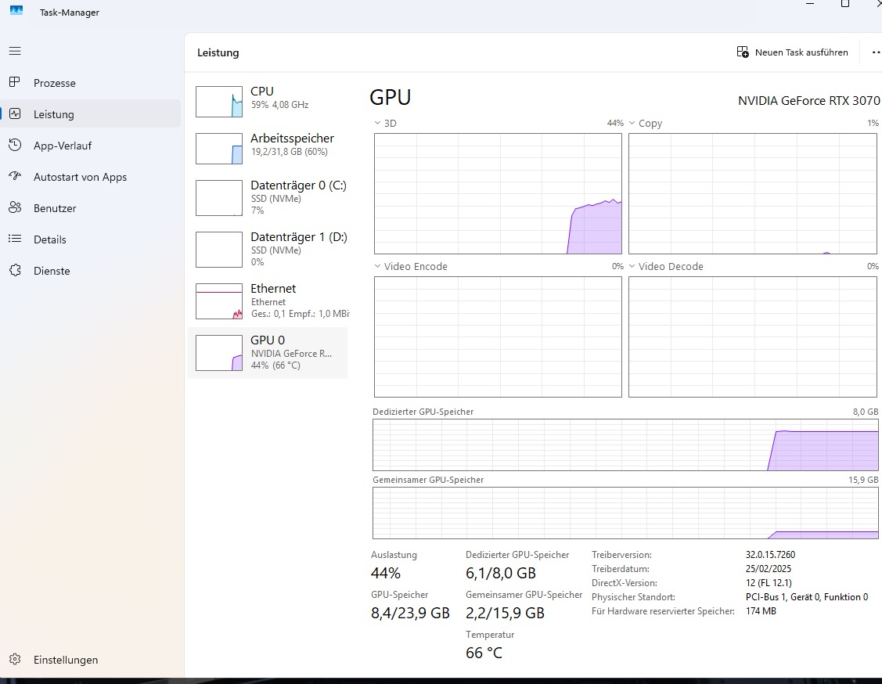Click the Copy engine graph area
This screenshot has height=684, width=882.
753,193
